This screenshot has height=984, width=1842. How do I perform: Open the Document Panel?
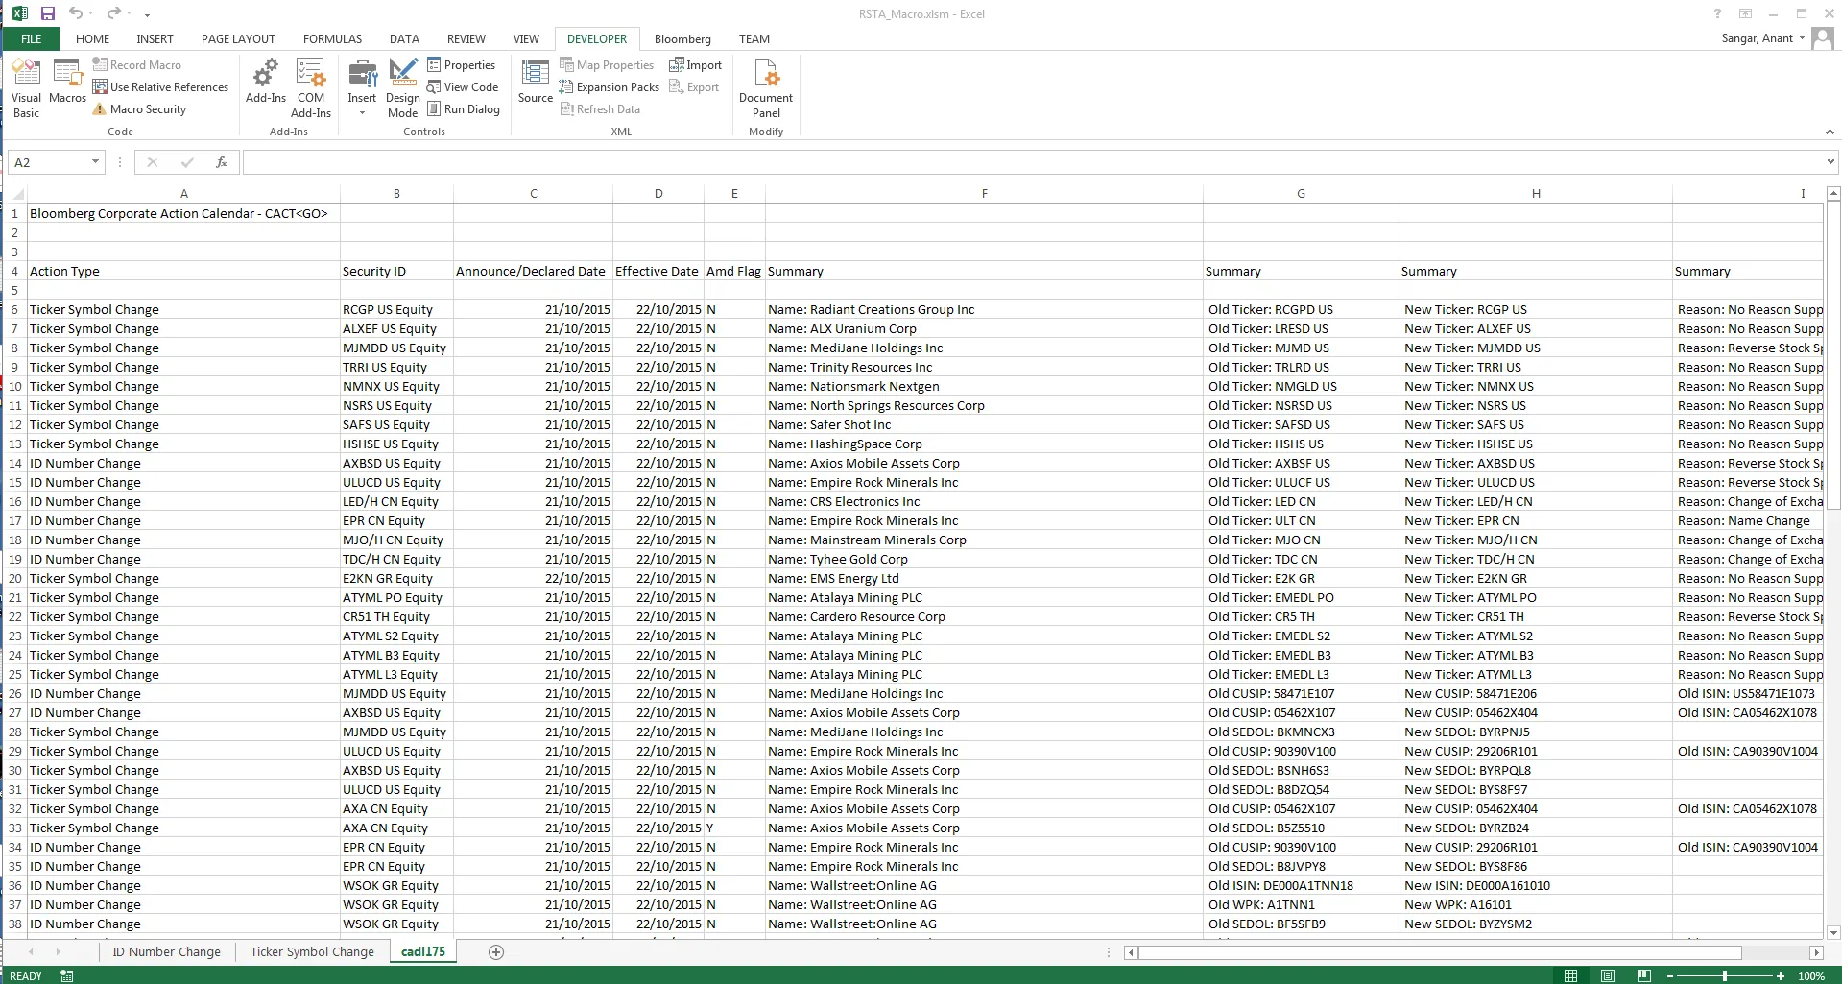[x=766, y=88]
